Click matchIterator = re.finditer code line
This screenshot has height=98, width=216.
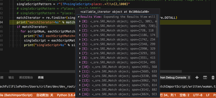tap(46, 18)
